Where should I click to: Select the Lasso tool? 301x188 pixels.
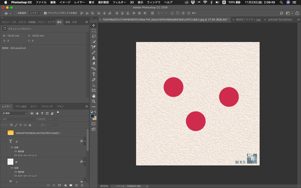pyautogui.click(x=94, y=36)
